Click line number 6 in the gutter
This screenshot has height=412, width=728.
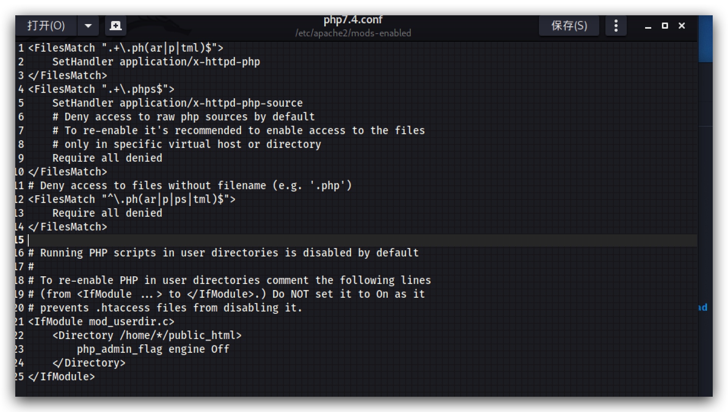point(21,117)
